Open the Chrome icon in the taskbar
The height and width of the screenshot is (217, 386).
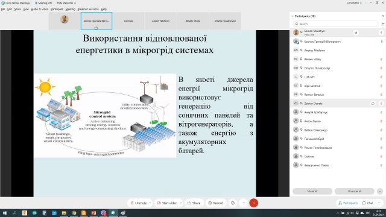click(74, 213)
